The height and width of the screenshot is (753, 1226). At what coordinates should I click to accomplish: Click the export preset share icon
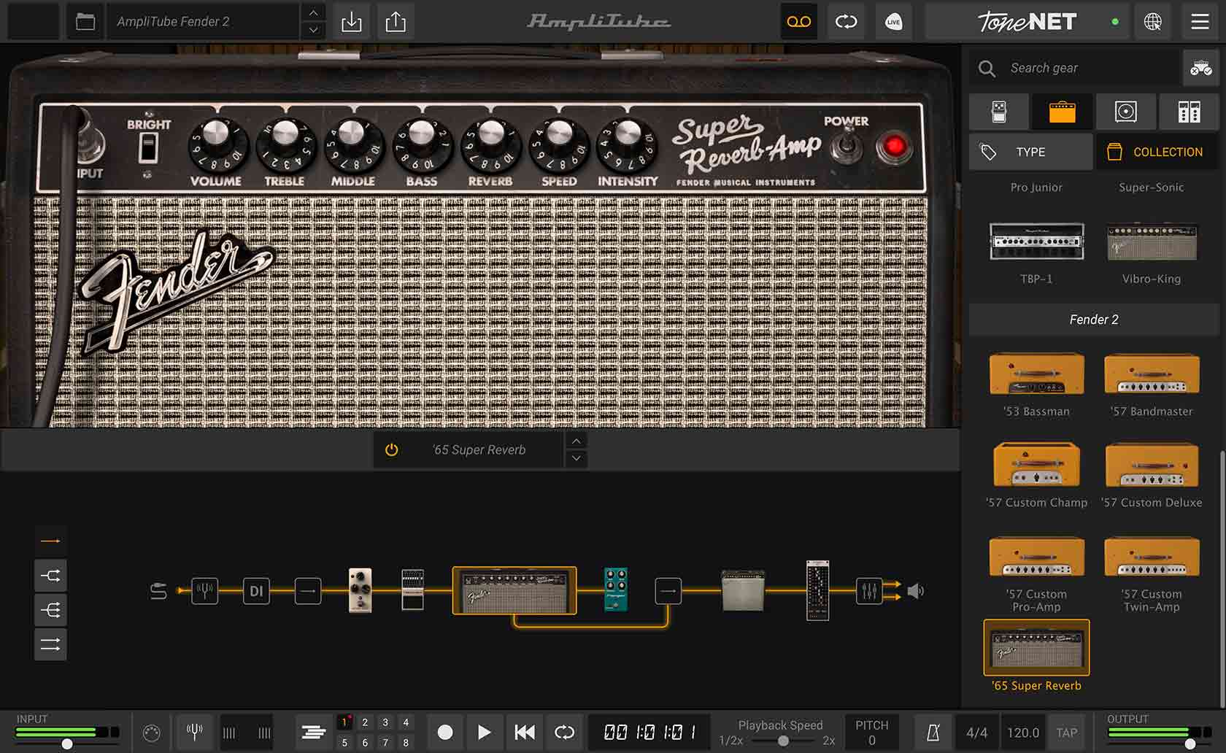tap(396, 22)
